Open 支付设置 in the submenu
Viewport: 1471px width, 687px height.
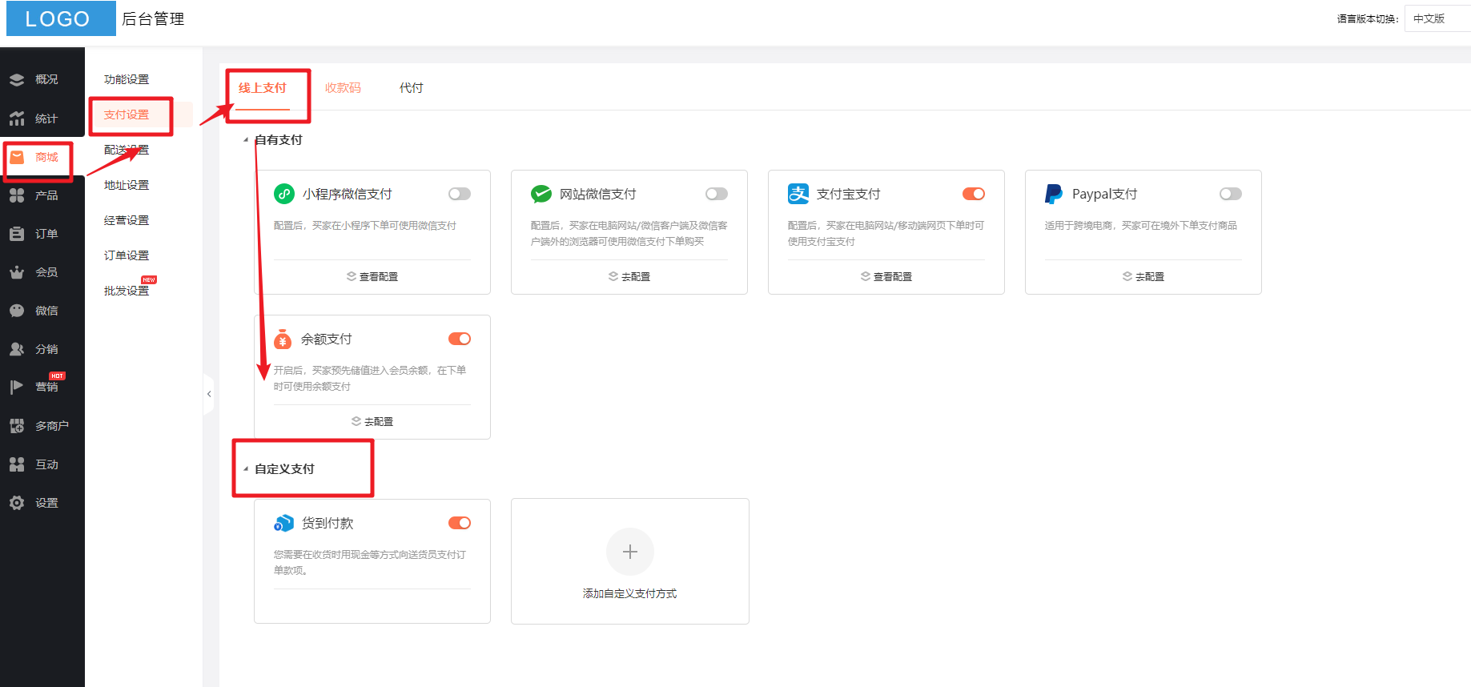coord(127,114)
